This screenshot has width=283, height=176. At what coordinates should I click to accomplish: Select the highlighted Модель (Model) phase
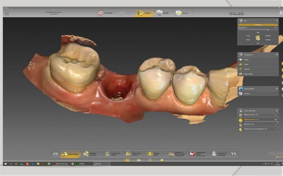[144, 13]
